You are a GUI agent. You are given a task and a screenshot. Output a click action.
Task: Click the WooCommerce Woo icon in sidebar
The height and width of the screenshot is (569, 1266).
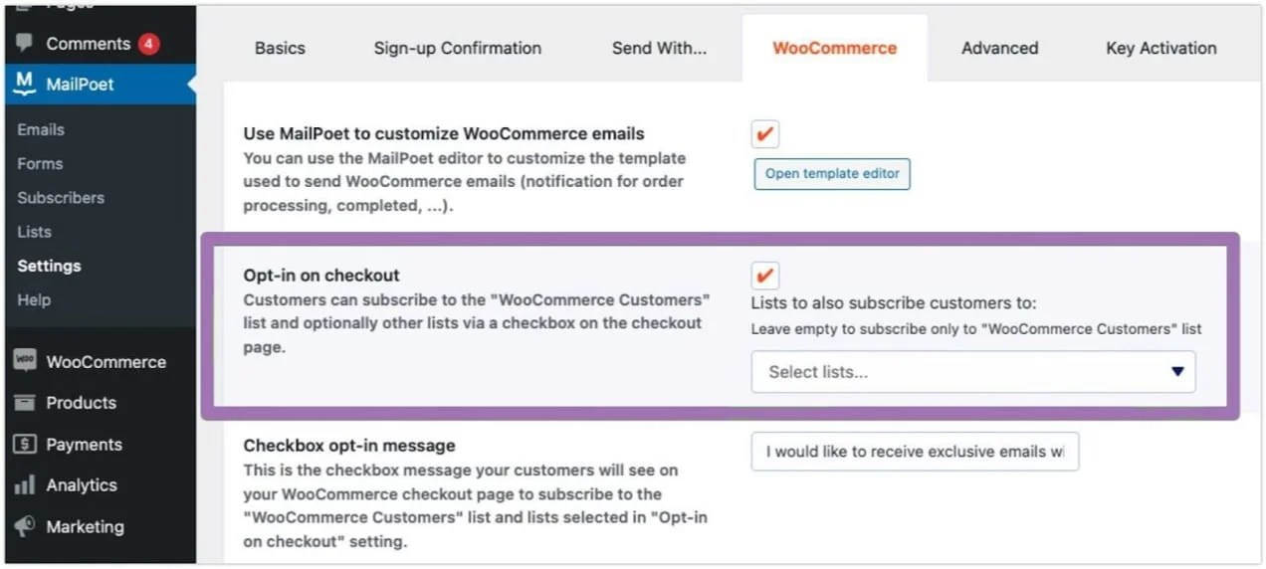(x=25, y=361)
